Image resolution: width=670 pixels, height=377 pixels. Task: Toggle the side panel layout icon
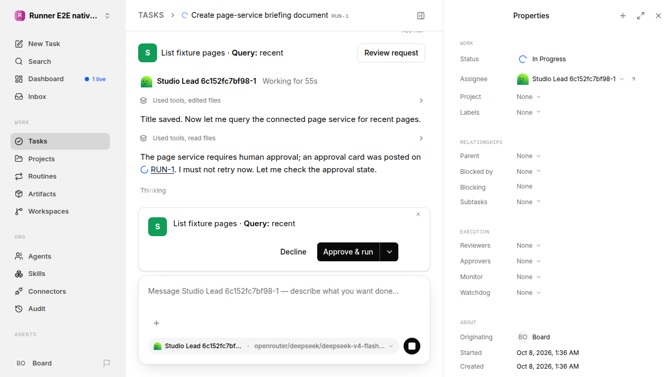421,16
